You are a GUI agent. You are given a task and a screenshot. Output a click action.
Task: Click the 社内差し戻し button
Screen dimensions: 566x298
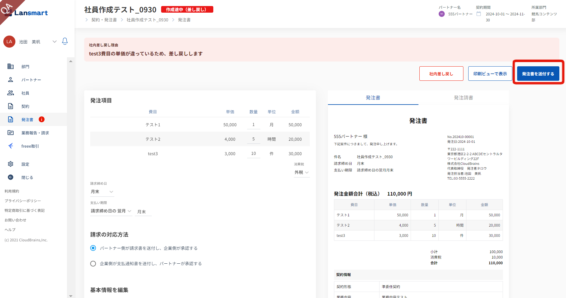[x=441, y=74]
